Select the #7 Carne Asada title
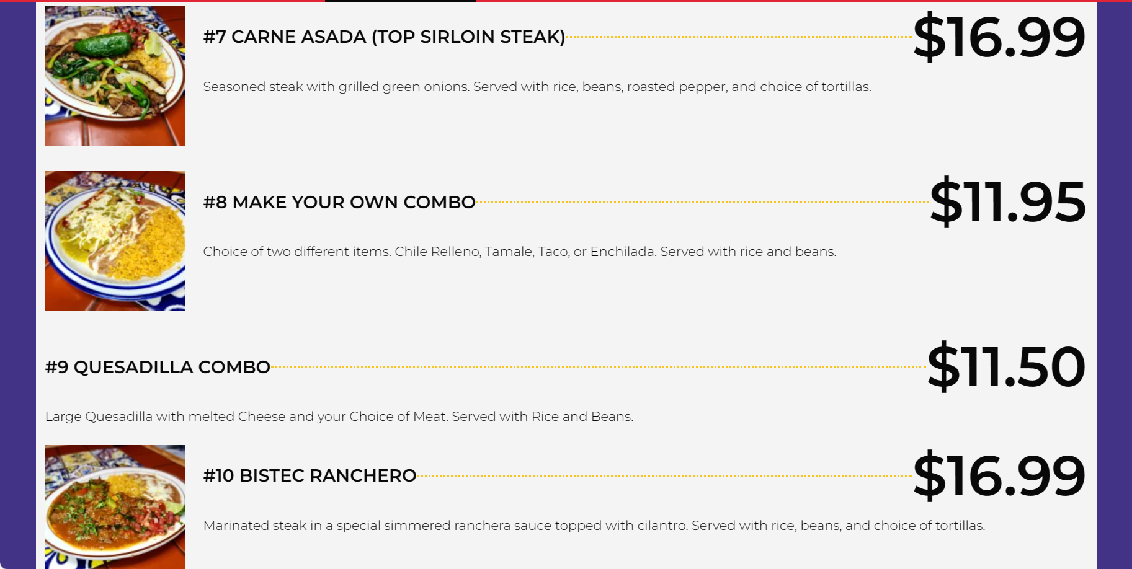This screenshot has height=569, width=1132. click(384, 37)
